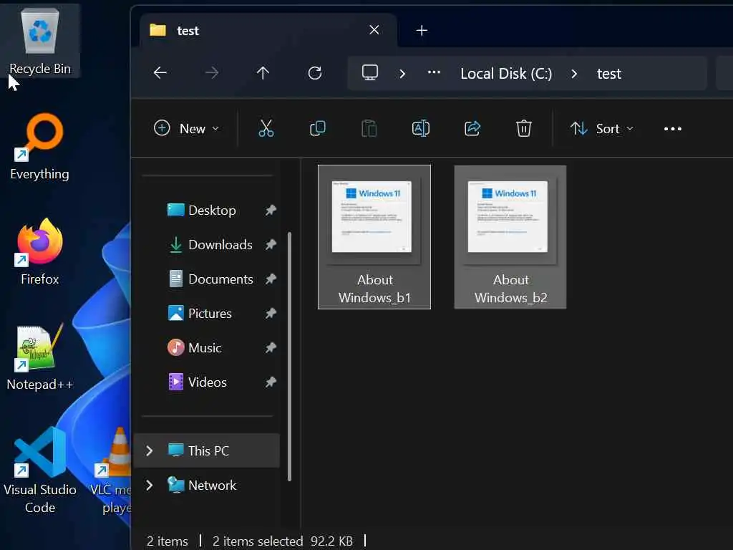The height and width of the screenshot is (550, 733).
Task: Open a new tab with the plus button
Action: click(422, 30)
